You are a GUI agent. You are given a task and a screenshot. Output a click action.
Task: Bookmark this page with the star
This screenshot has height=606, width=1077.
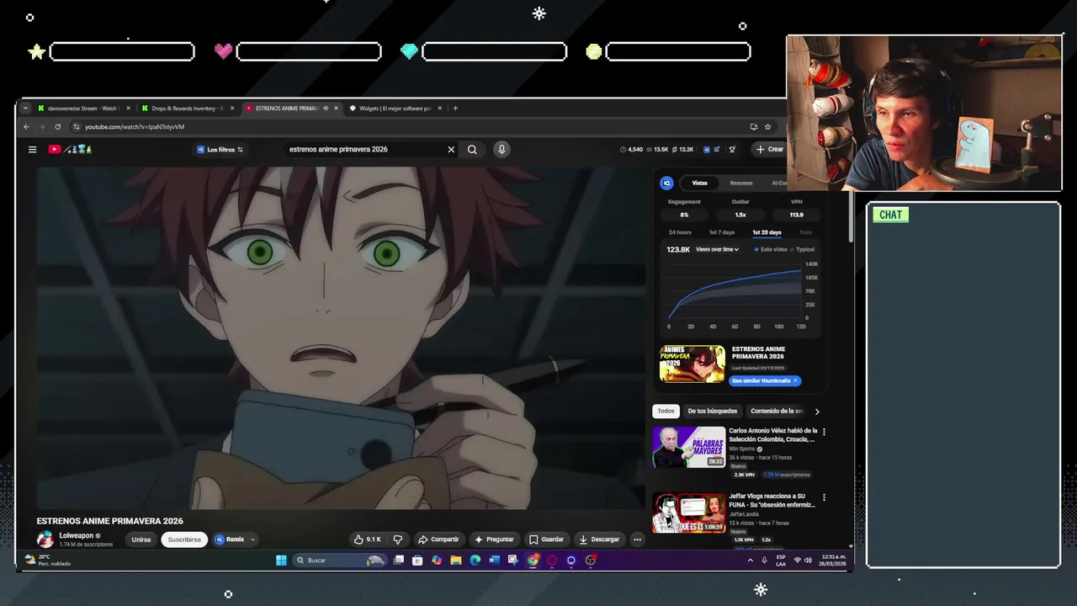[767, 127]
